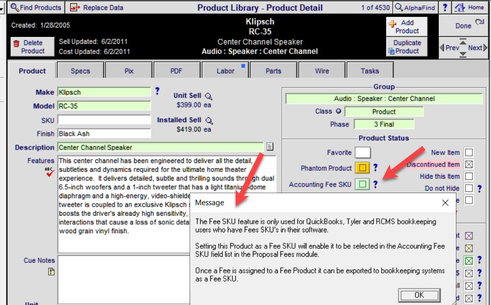Toggle the Favorite box
Screen dimensions: 491x305
[x=363, y=152]
